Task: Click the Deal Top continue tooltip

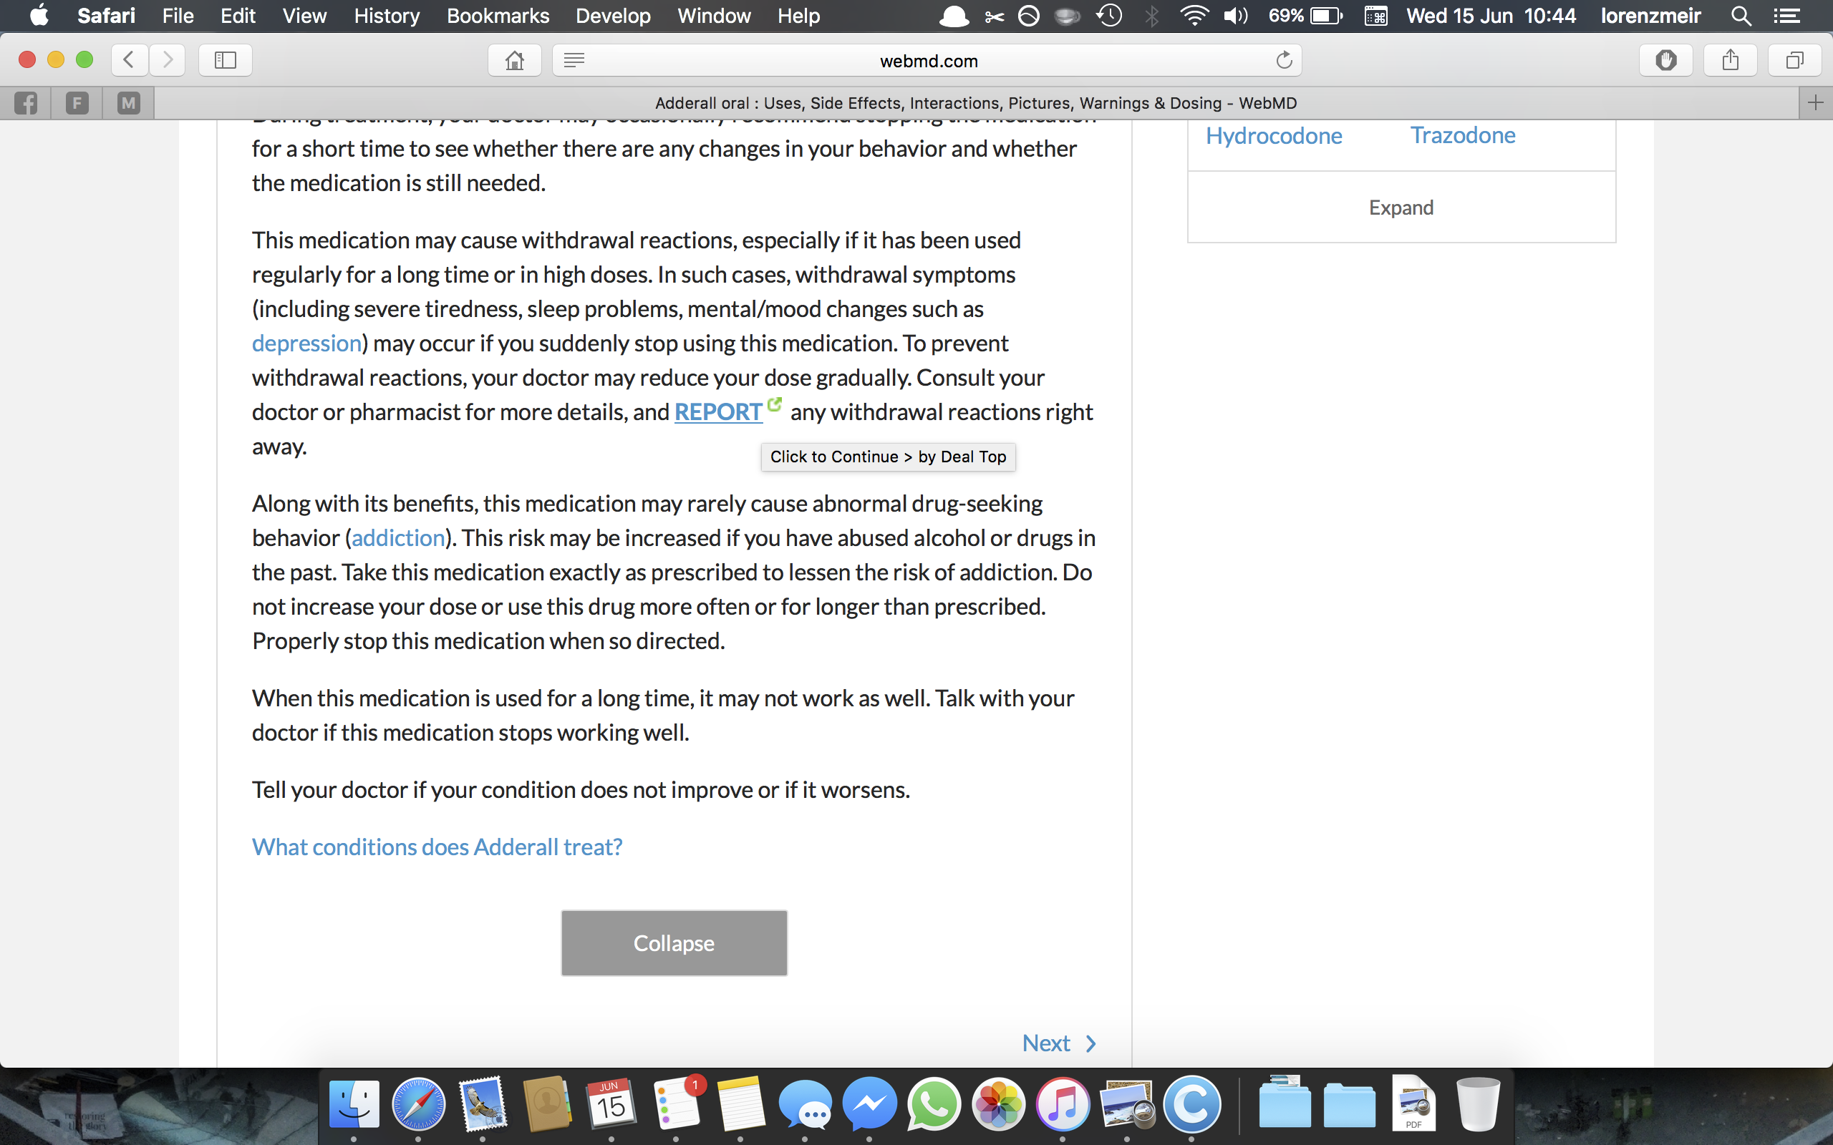Action: click(888, 457)
